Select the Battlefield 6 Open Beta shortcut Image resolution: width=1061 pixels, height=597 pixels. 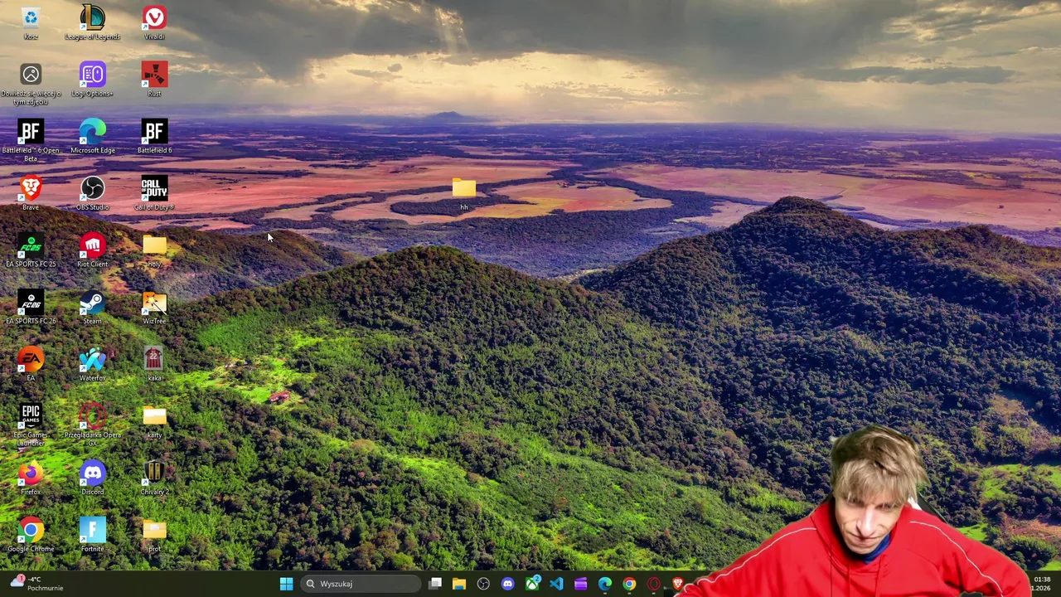pos(31,140)
